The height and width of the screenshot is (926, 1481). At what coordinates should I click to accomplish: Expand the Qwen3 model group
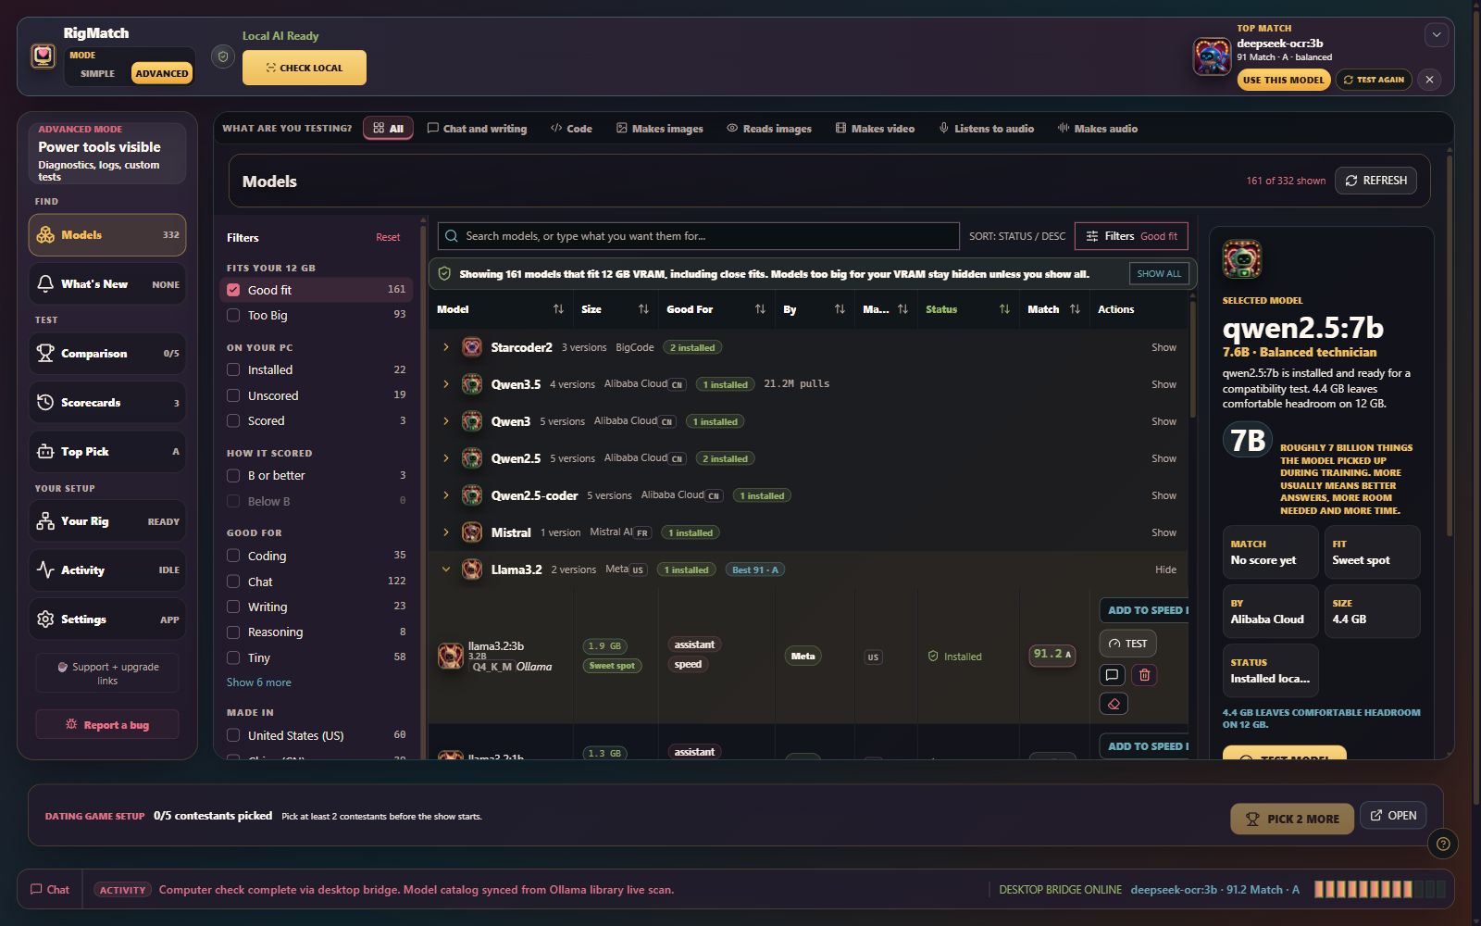tap(446, 421)
